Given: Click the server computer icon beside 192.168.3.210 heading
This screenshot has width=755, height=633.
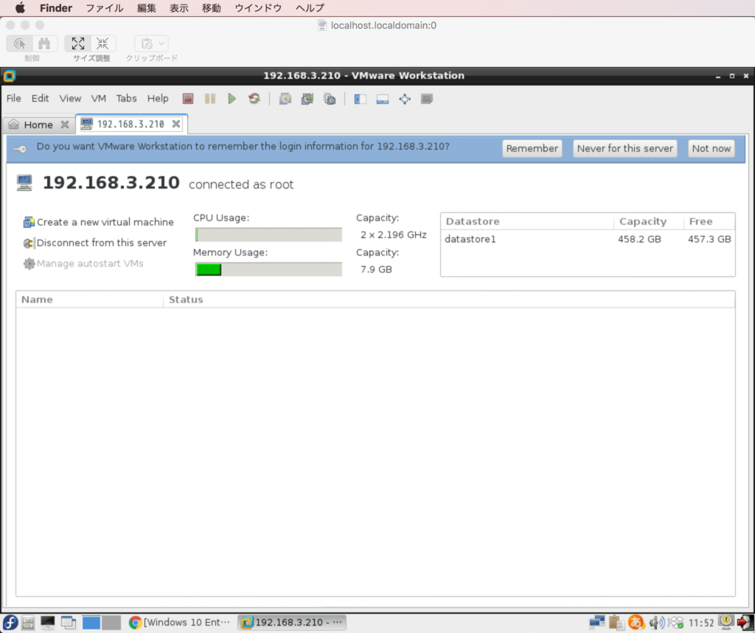Looking at the screenshot, I should click(x=24, y=183).
